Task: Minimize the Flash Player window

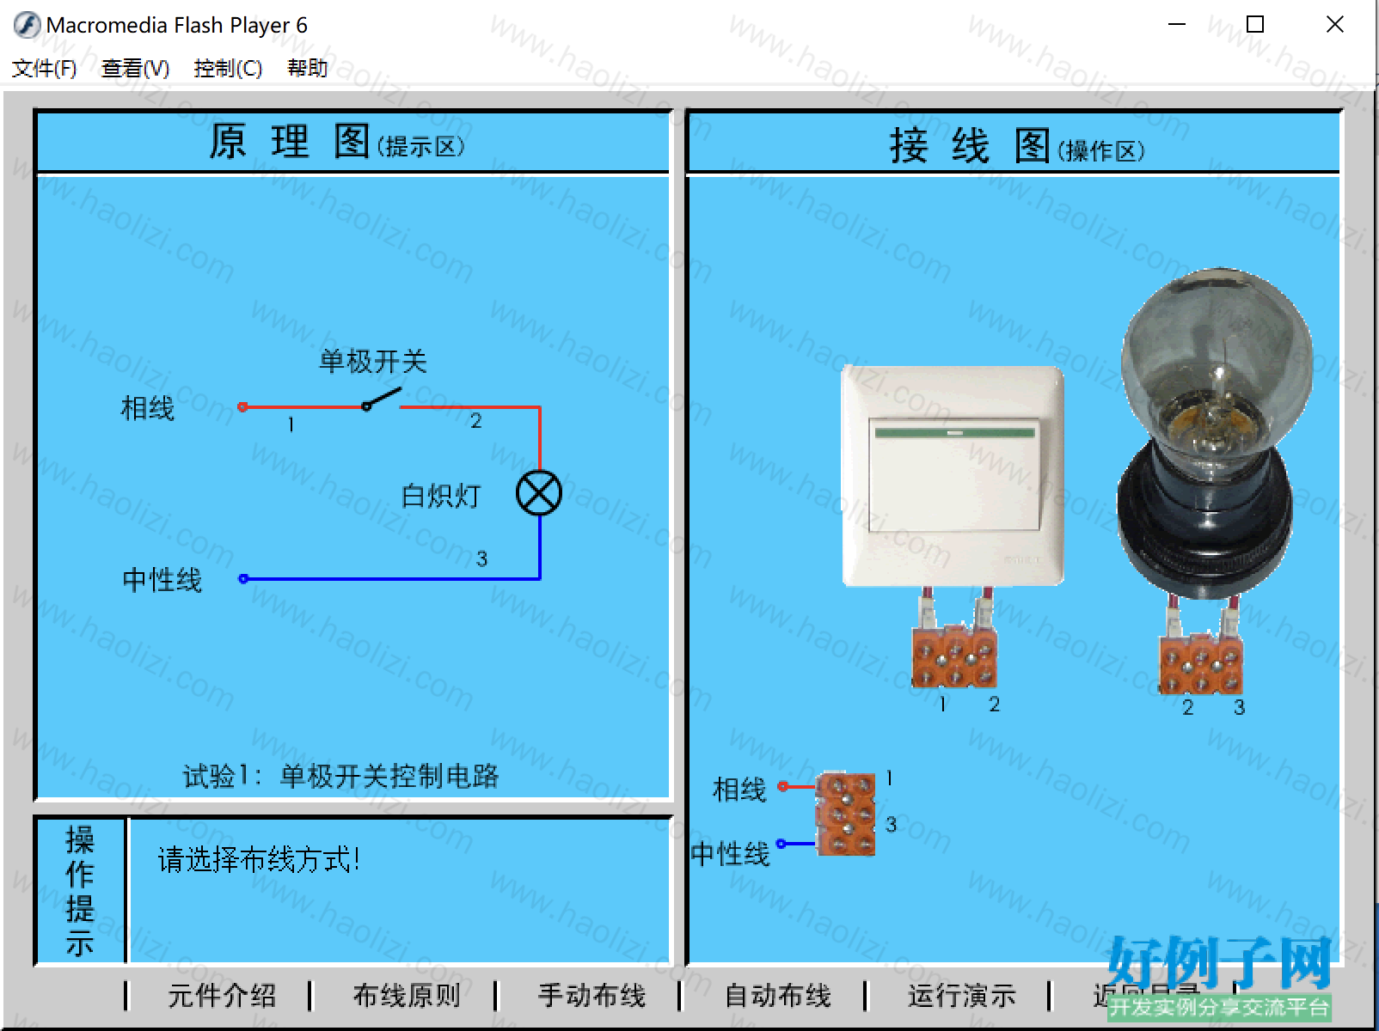Action: click(1177, 24)
